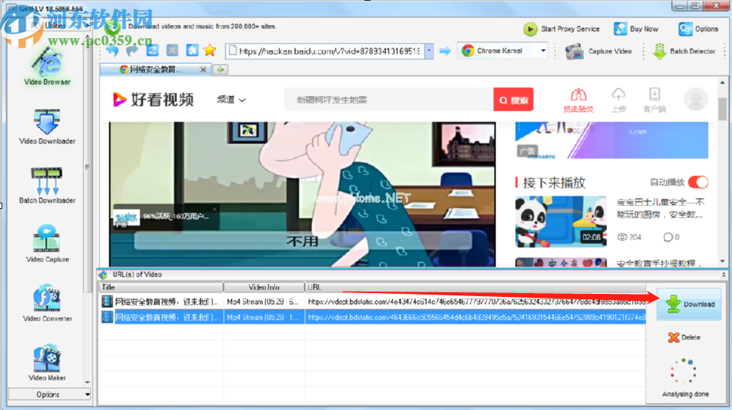Open the Video Maker module
Viewport: 732px width, 410px height.
pyautogui.click(x=47, y=362)
